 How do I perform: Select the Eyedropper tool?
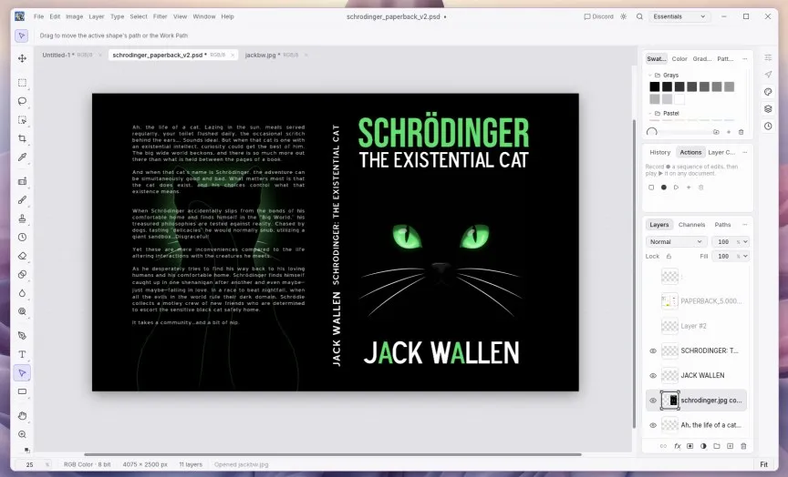22,157
